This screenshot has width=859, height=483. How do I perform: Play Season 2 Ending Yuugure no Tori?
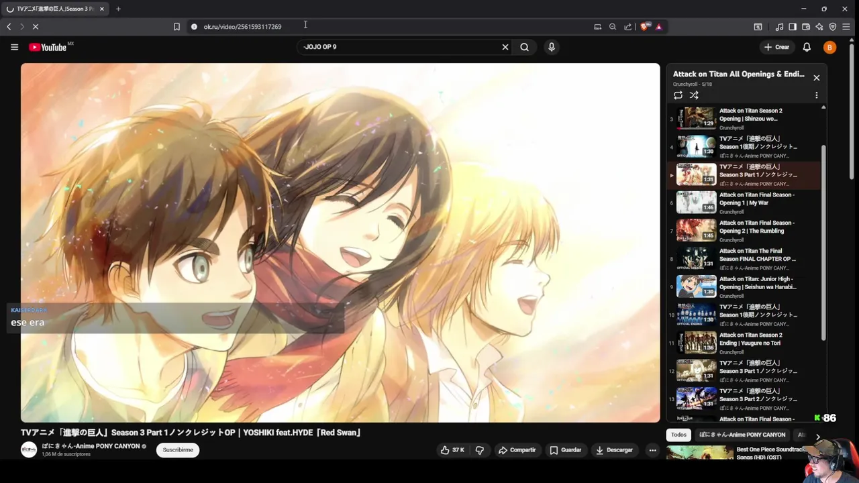coord(744,343)
